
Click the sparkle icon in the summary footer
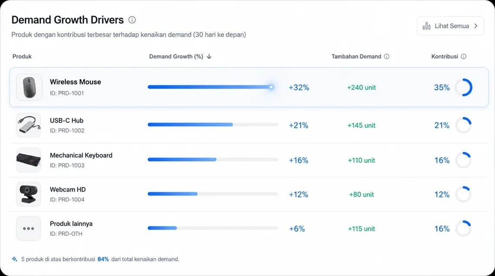pos(15,259)
